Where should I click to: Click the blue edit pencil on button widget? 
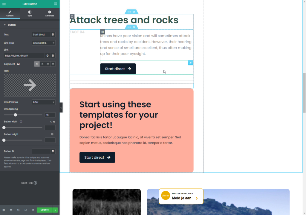pos(190,63)
